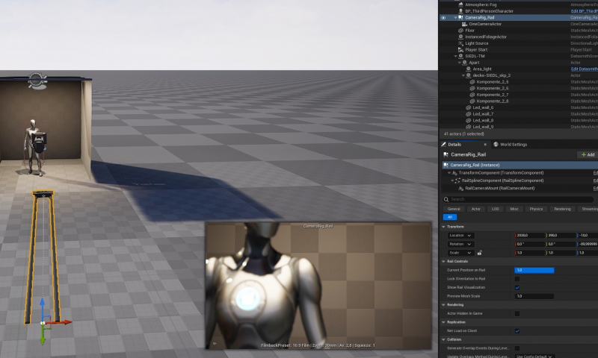598x358 pixels.
Task: Click the RailCameraMount component icon
Action: pyautogui.click(x=460, y=188)
